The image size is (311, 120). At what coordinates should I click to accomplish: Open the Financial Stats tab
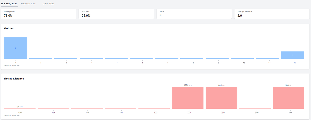(x=28, y=3)
